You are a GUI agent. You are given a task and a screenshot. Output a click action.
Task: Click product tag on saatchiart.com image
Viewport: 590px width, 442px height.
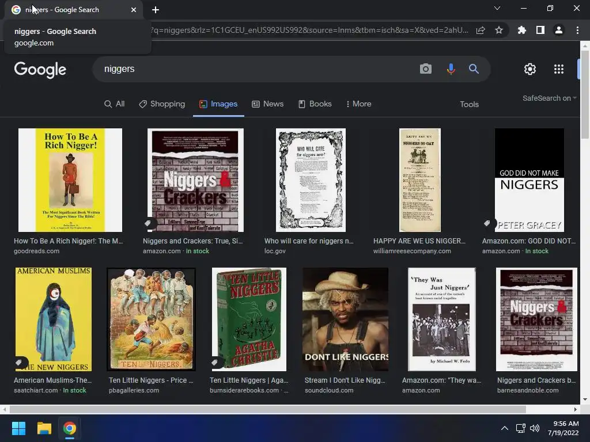pos(19,363)
